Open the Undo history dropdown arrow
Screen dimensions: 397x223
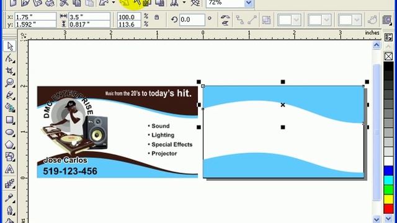[114, 3]
